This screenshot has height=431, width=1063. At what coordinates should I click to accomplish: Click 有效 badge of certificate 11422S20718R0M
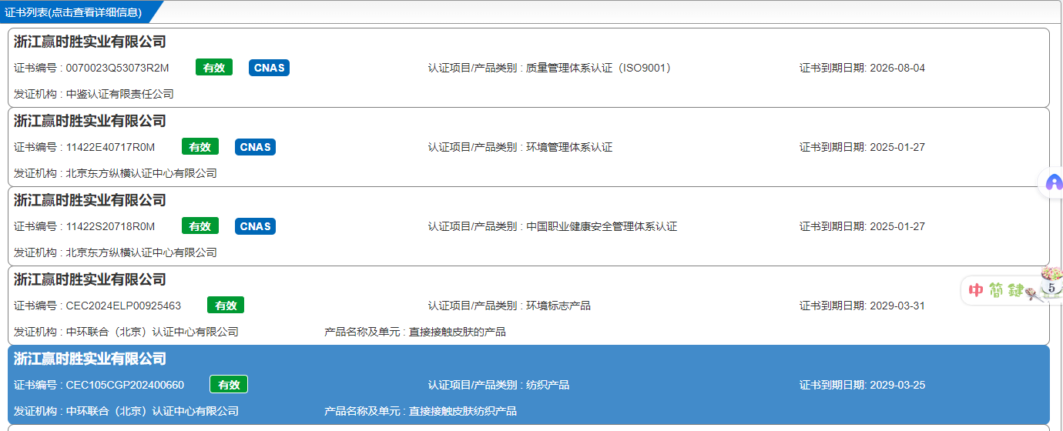(200, 226)
